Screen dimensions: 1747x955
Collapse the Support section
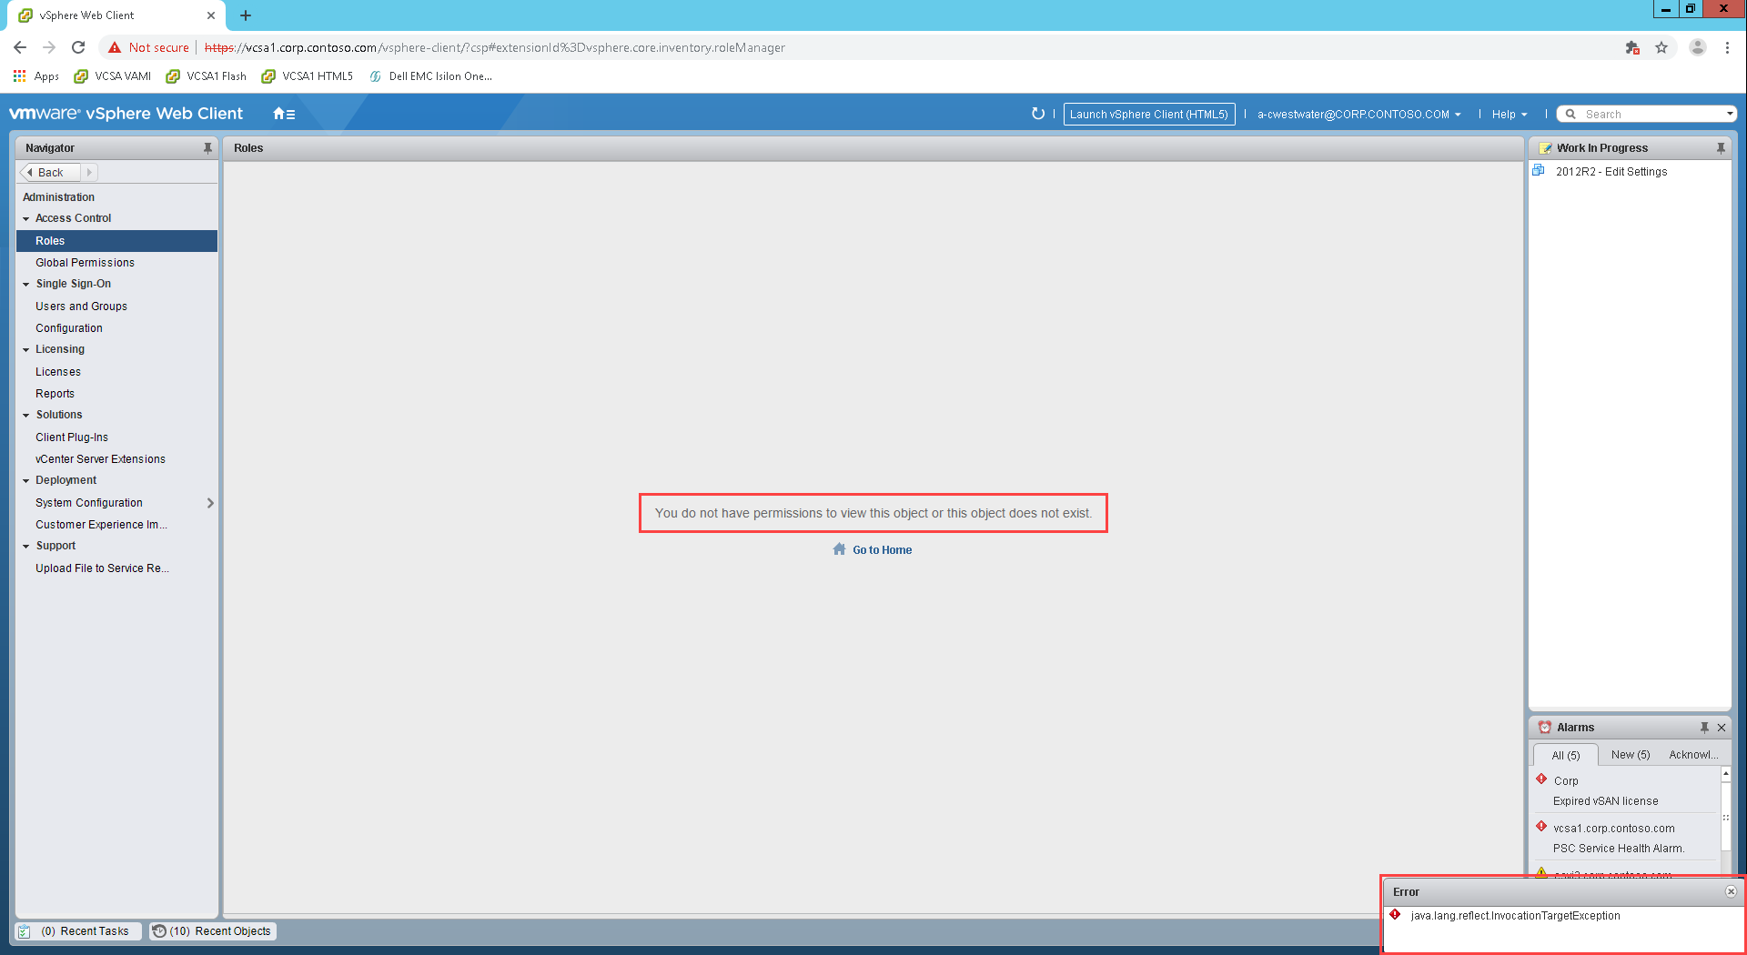[x=26, y=547]
